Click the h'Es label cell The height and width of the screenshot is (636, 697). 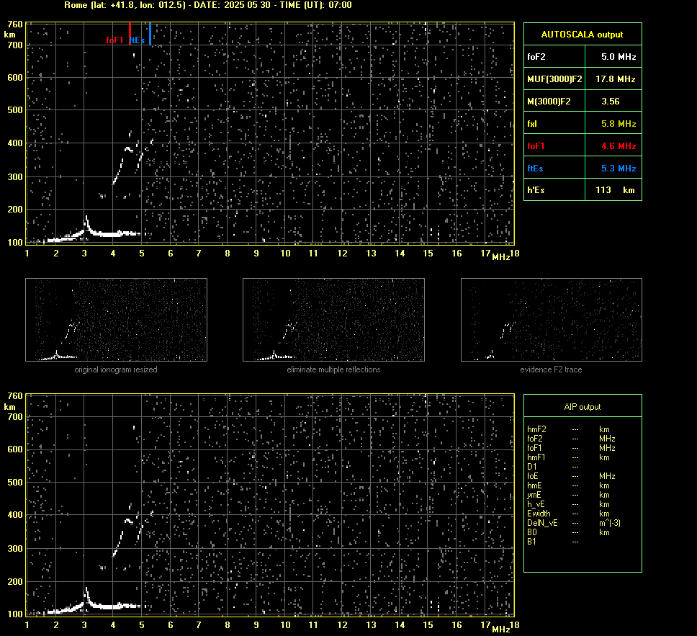(554, 190)
